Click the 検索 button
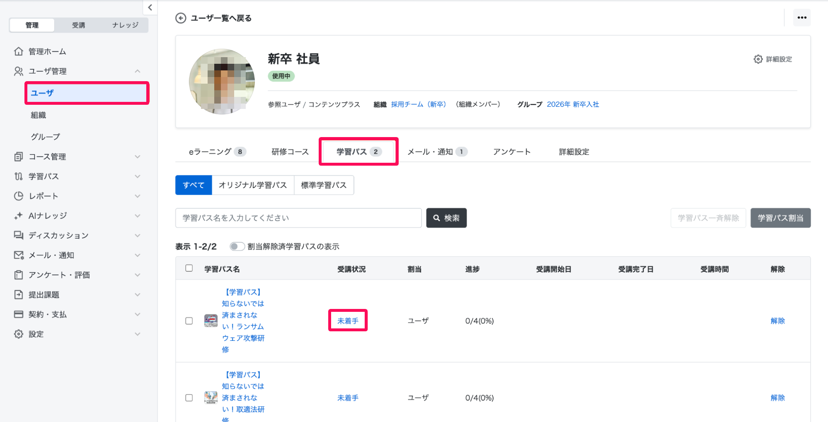Screen dimensions: 828x422 tap(446, 218)
